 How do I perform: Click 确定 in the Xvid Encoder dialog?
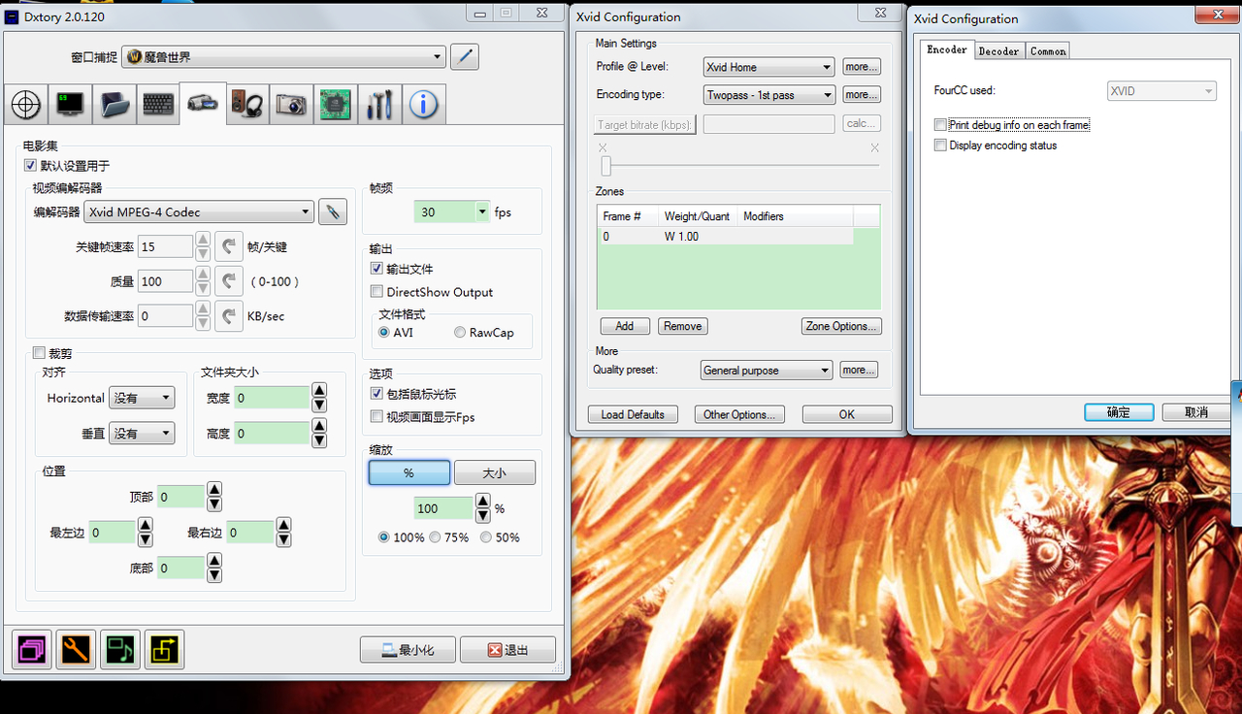(1119, 412)
